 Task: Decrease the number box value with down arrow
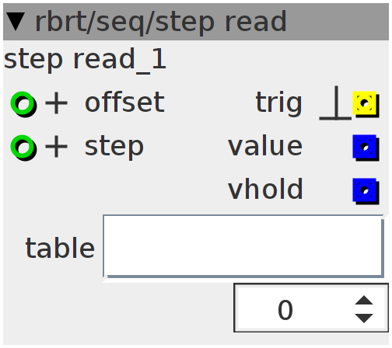click(x=364, y=318)
